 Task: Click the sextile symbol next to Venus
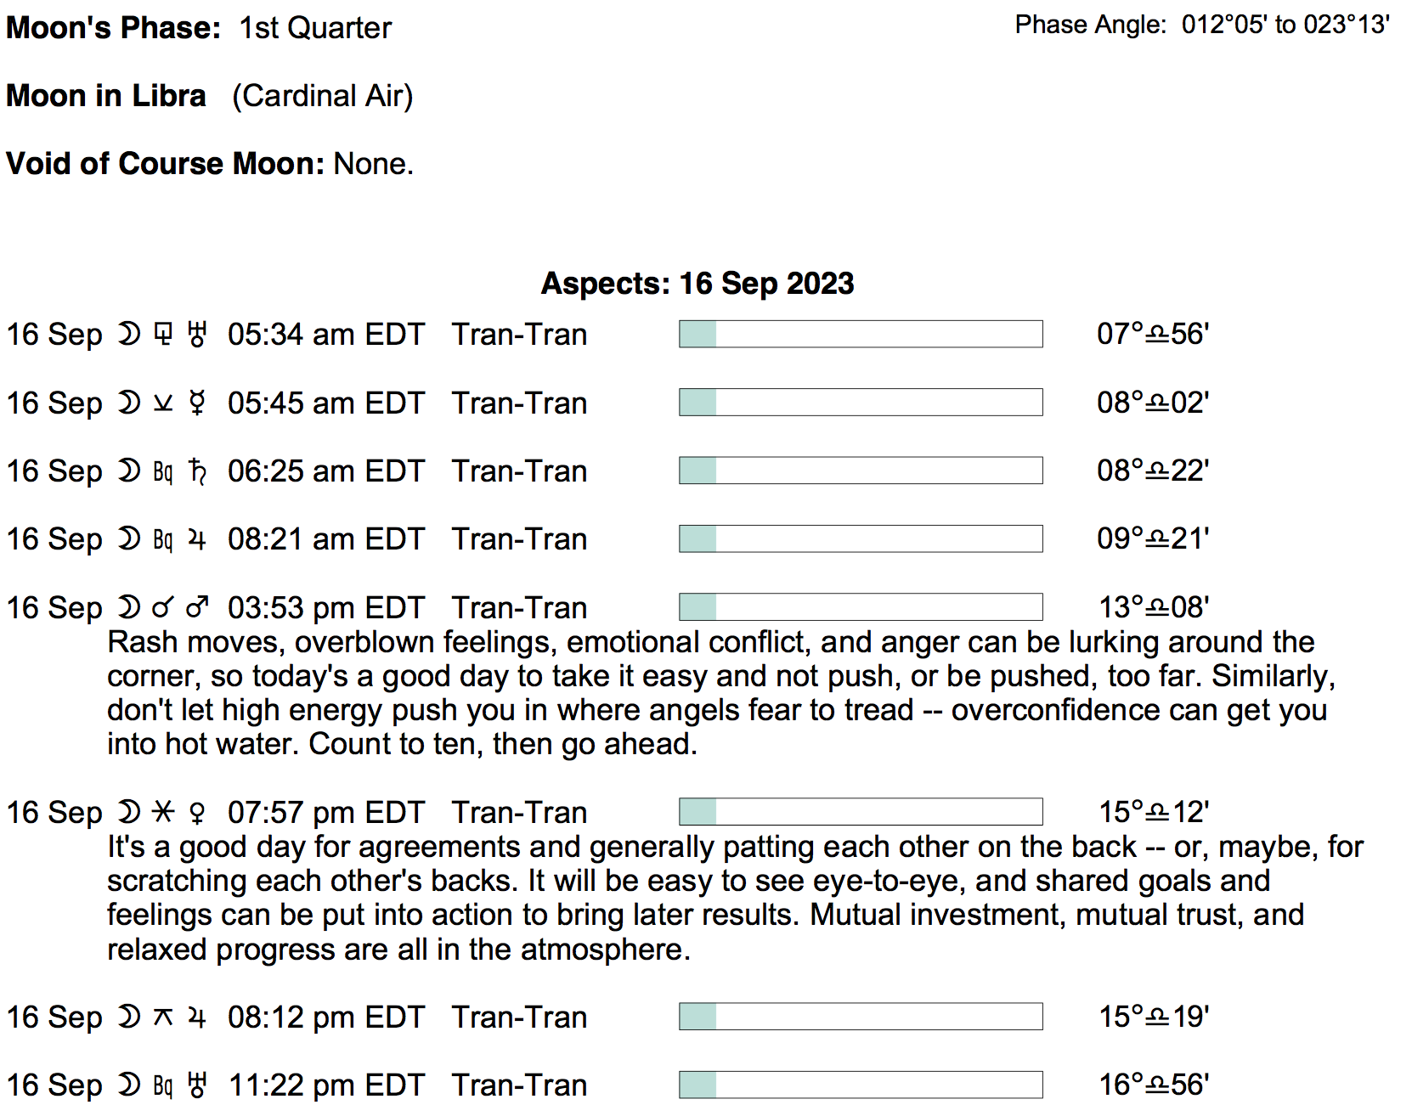pos(162,813)
